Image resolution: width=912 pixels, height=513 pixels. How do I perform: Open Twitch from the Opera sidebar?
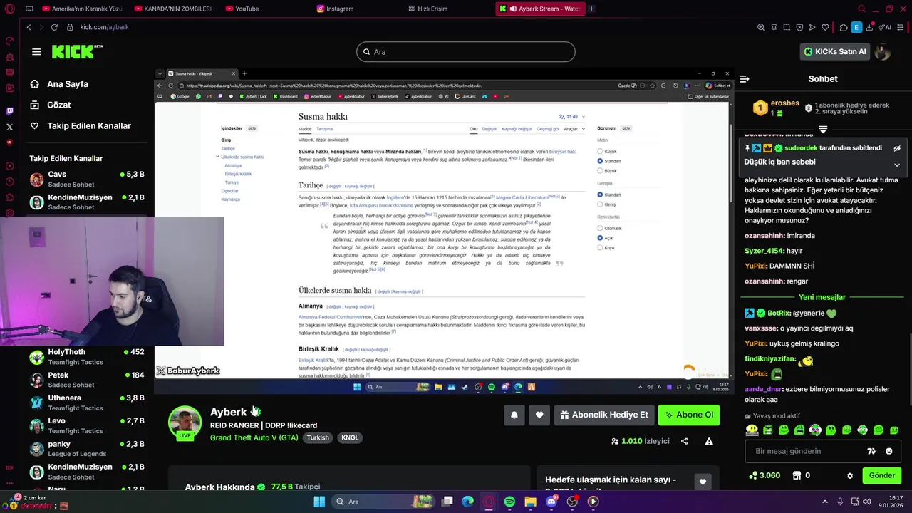click(9, 111)
